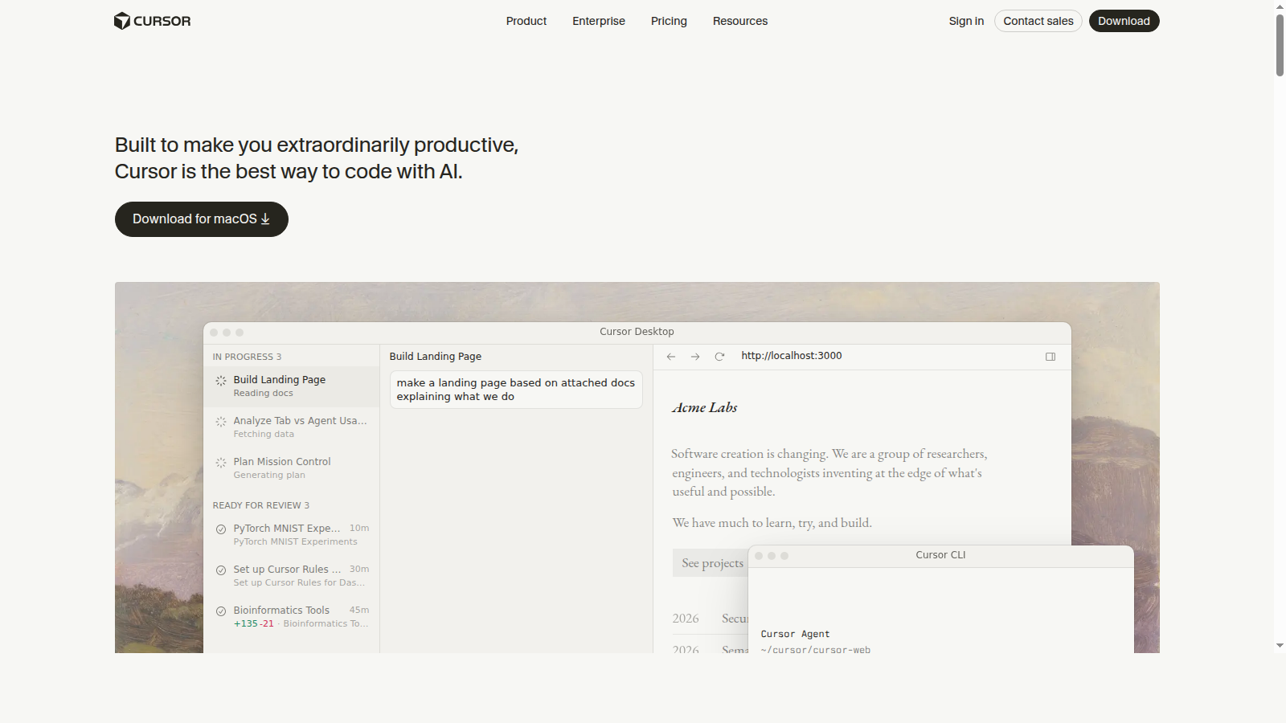Viewport: 1286px width, 723px height.
Task: Click the '30m' timestamp on Cursor Rules
Action: (359, 570)
